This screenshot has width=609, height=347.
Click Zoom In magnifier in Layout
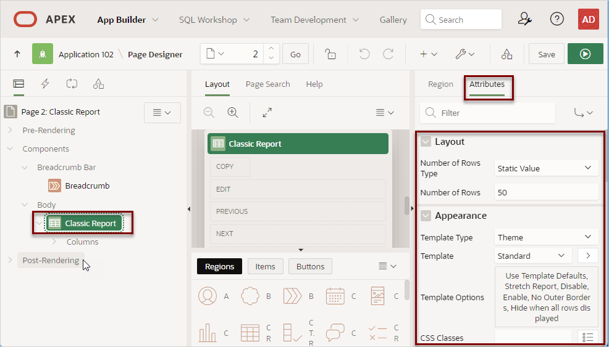(x=233, y=112)
